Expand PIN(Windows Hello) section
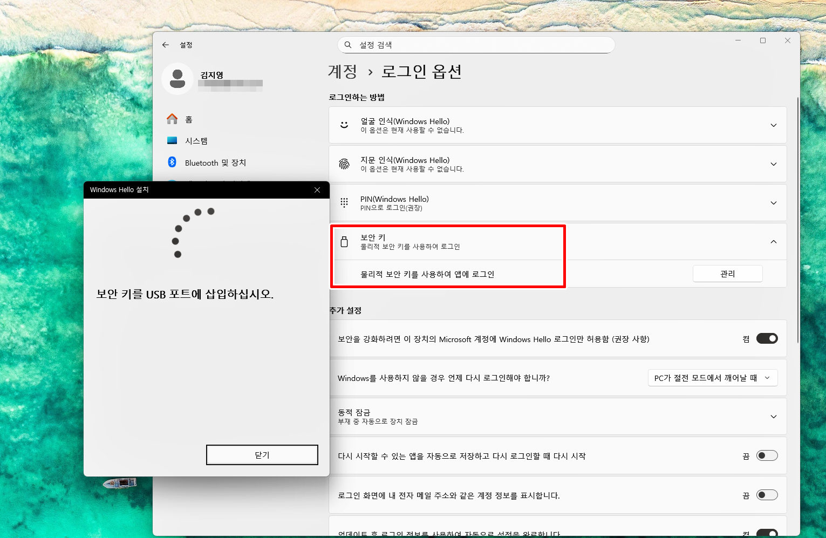Screen dimensions: 826x538 pyautogui.click(x=773, y=203)
